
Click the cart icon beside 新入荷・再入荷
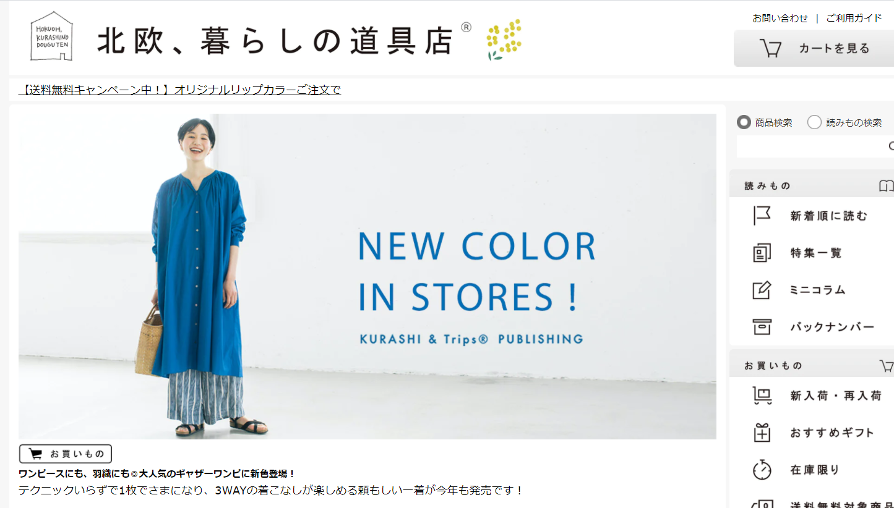pos(762,396)
